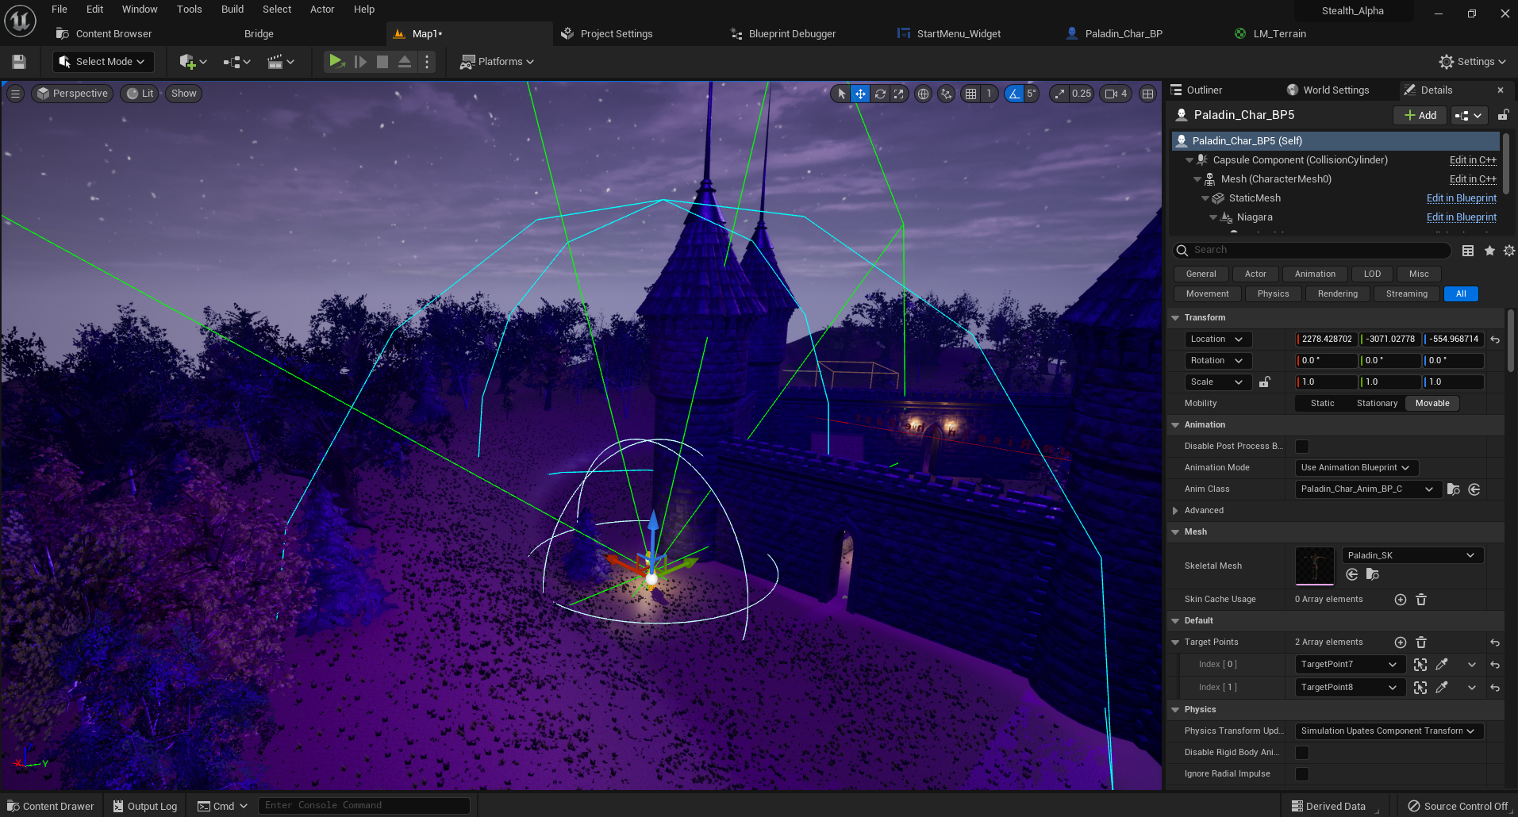1518x817 pixels.
Task: Toggle world/local coordinate space icon
Action: pyautogui.click(x=923, y=94)
